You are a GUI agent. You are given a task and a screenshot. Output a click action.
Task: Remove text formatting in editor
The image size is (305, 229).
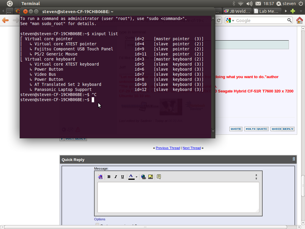(x=100, y=177)
